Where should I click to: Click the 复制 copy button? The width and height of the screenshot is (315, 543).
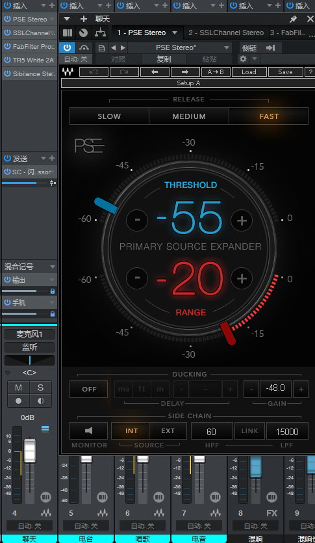click(x=164, y=59)
